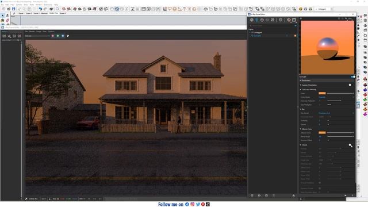Toggle the green channel in Frame Buffer
This screenshot has height=207, width=368.
coord(57,36)
